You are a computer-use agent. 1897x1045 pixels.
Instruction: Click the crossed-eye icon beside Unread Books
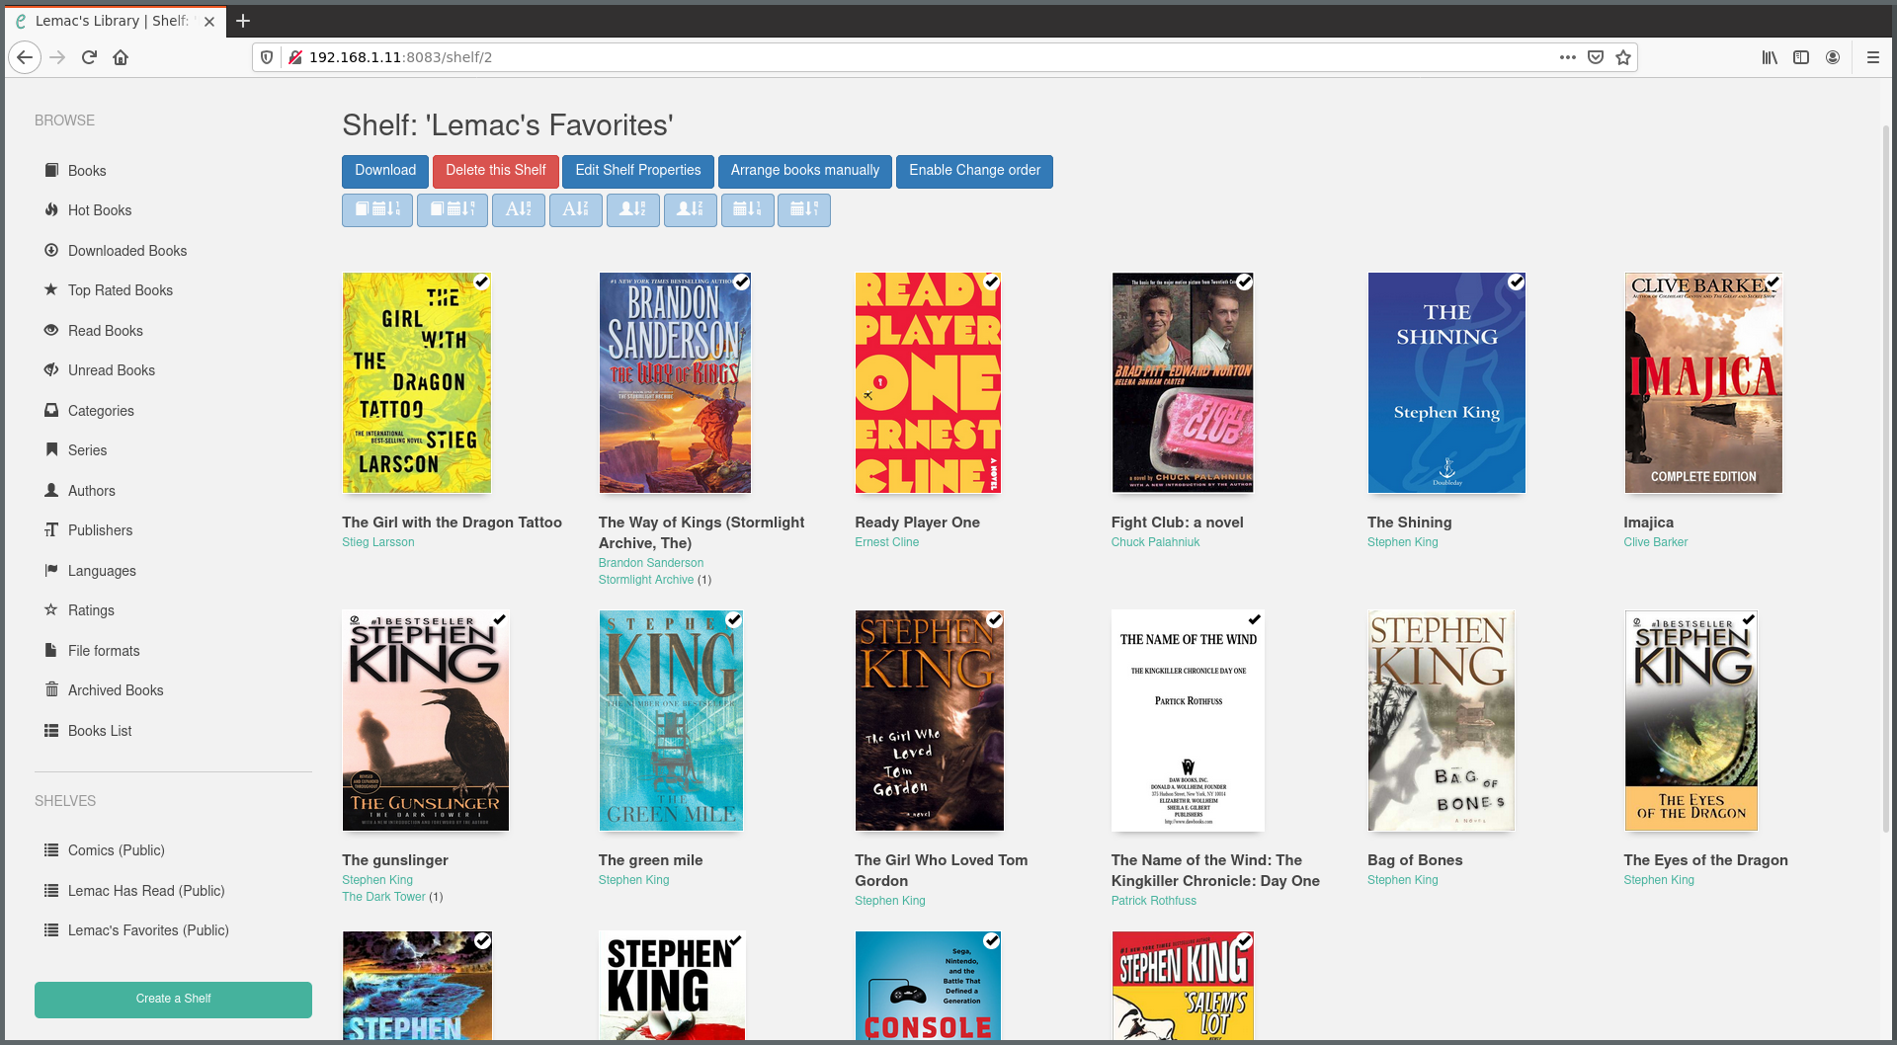[51, 369]
